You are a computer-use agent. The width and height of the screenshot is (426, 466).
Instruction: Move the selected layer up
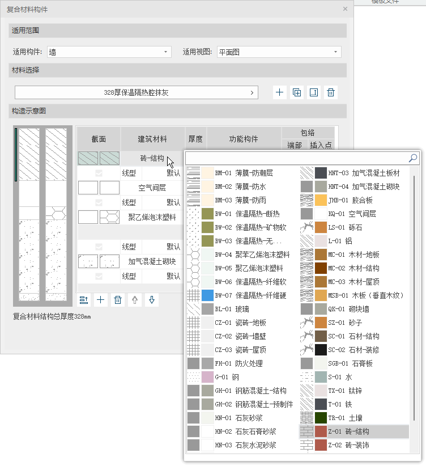click(x=134, y=300)
